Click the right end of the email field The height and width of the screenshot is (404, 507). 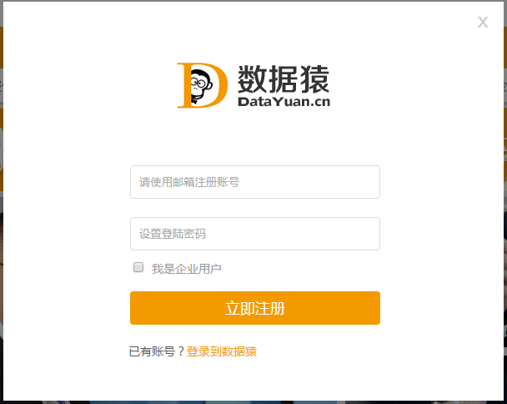[369, 182]
